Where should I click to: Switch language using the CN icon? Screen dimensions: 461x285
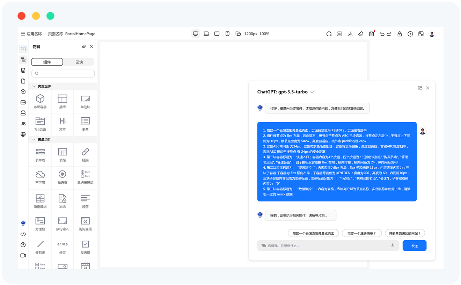click(339, 34)
